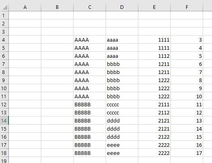This screenshot has width=212, height=163.
Task: Select row 18 header
Action: tap(4, 153)
